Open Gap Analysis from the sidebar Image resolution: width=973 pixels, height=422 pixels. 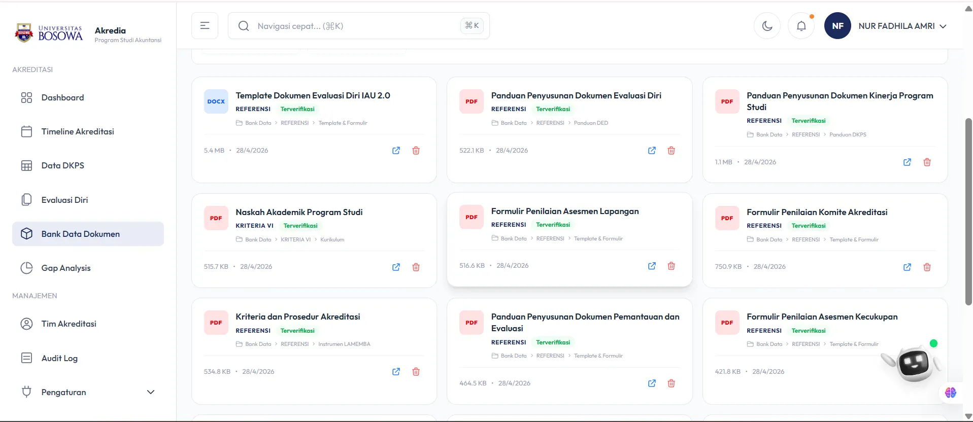tap(88, 268)
